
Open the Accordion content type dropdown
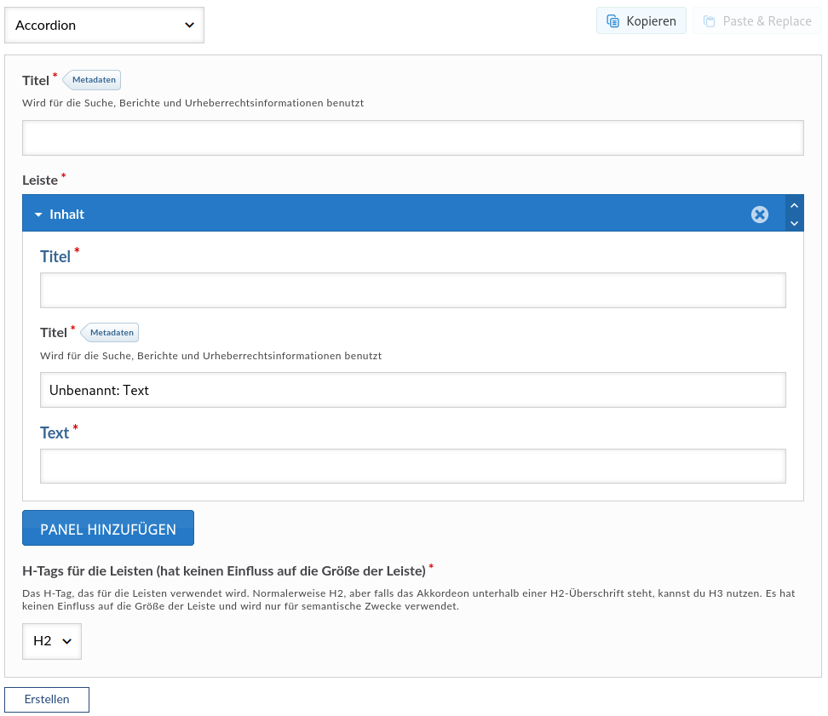tap(104, 25)
